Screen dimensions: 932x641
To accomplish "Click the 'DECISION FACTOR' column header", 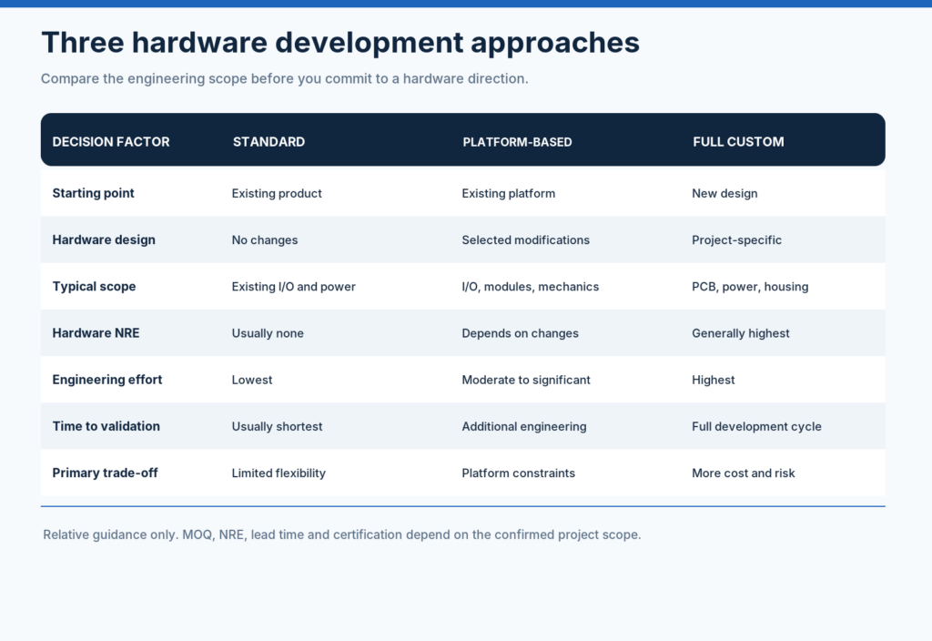I will click(110, 141).
